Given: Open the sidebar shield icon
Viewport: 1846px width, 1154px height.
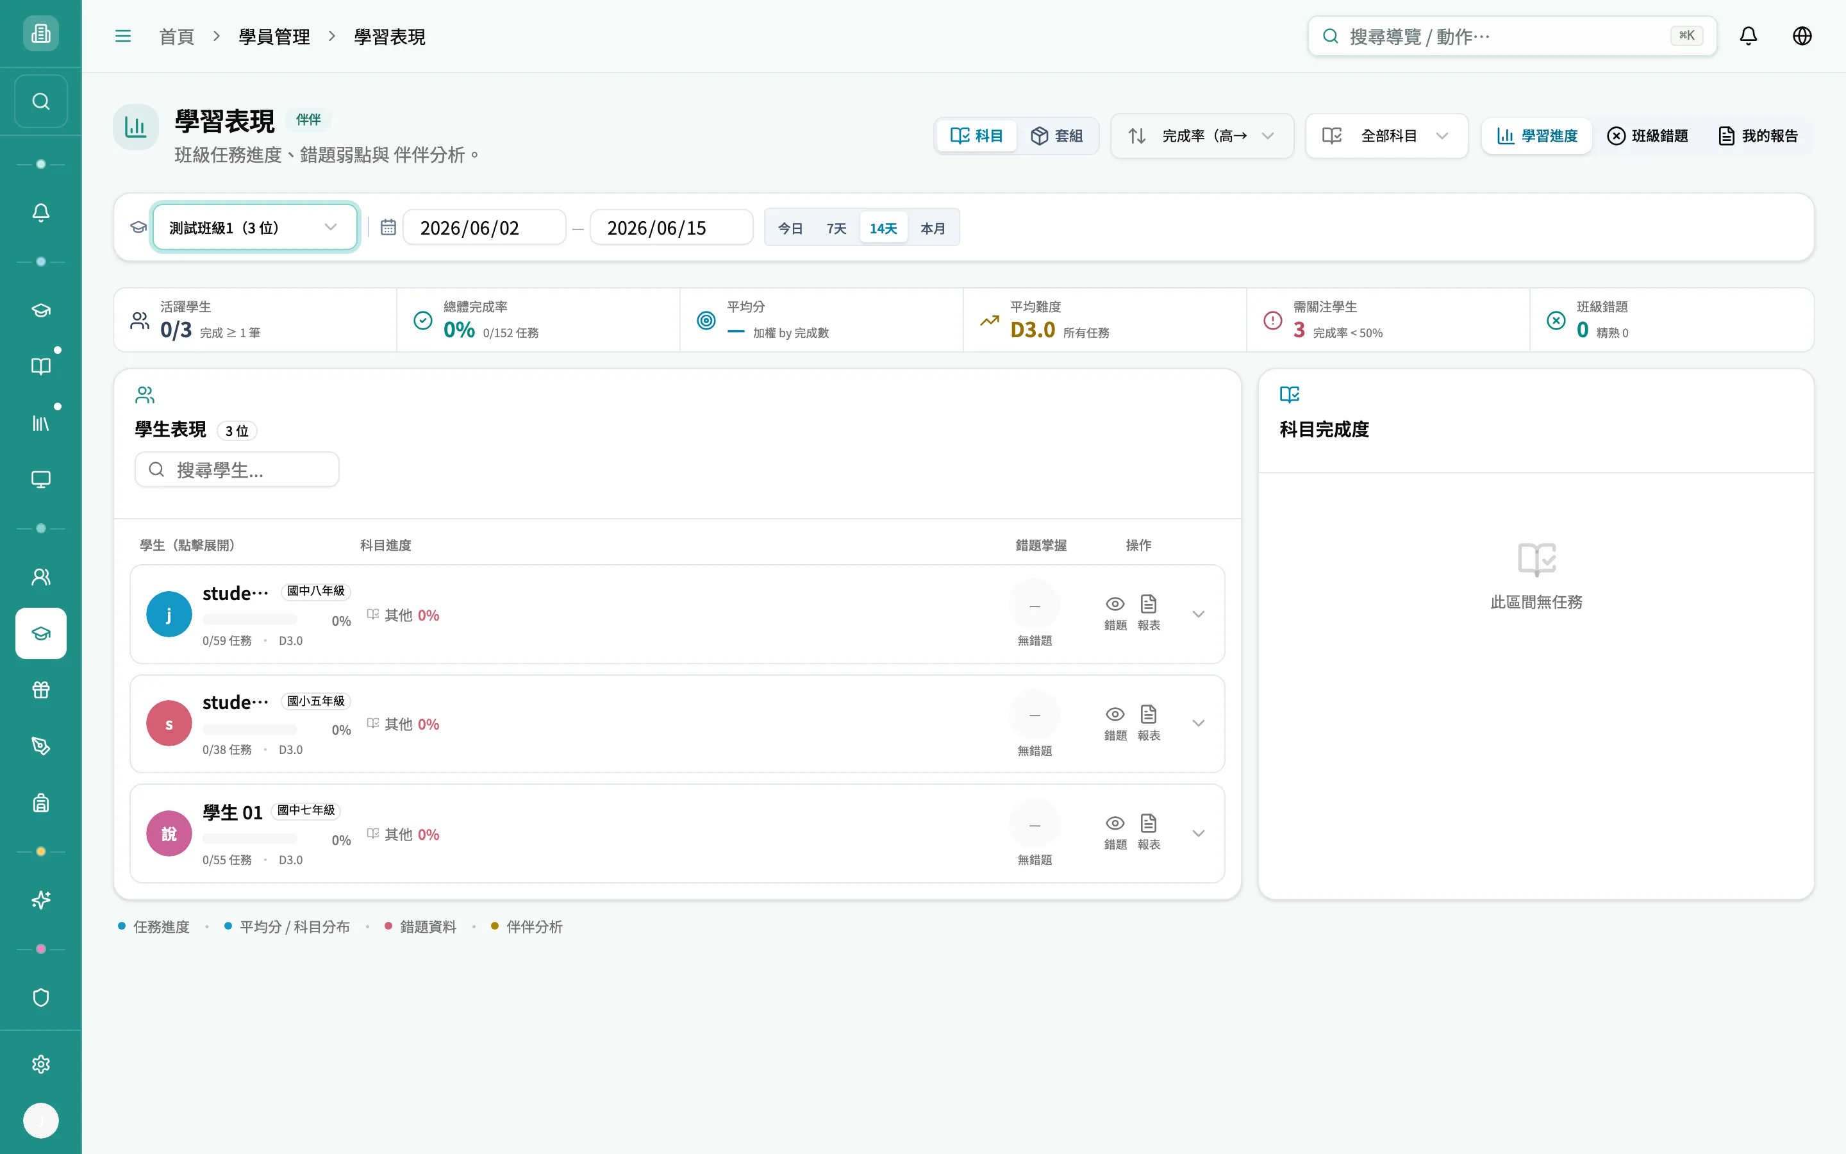Looking at the screenshot, I should point(41,998).
